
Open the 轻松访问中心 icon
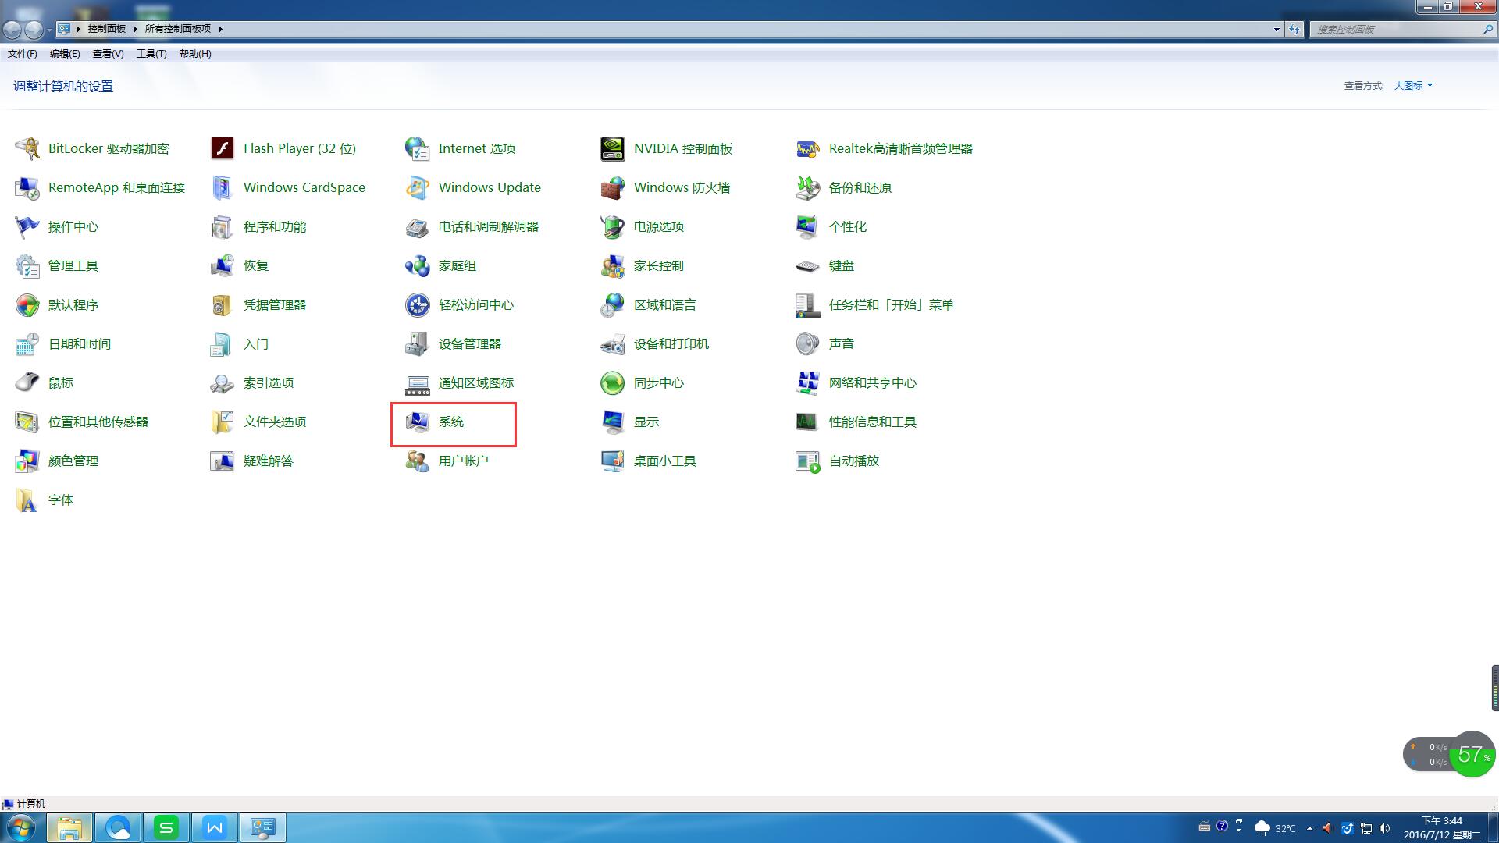point(418,304)
